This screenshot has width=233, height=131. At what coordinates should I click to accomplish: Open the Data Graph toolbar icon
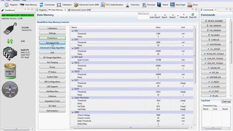pyautogui.click(x=172, y=5)
